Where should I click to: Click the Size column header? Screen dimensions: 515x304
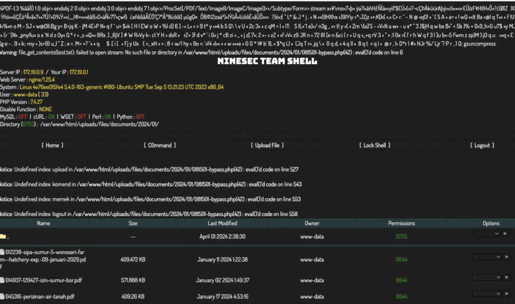[x=133, y=223]
